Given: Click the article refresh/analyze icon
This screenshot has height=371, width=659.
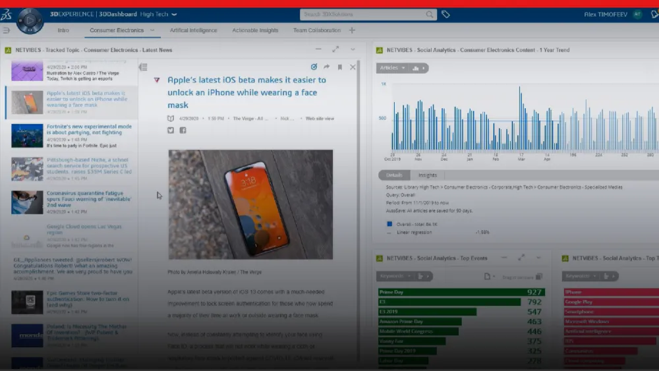Looking at the screenshot, I should pyautogui.click(x=314, y=67).
